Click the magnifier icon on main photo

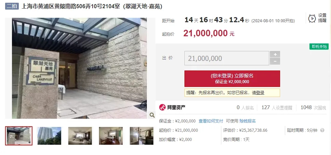[152, 115]
